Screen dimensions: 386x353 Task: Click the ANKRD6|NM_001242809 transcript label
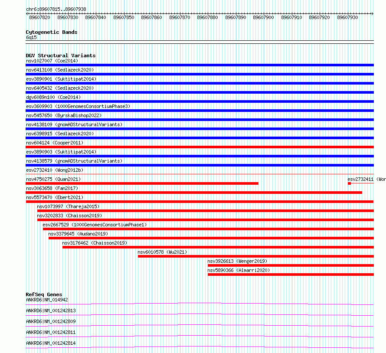[x=51, y=321]
